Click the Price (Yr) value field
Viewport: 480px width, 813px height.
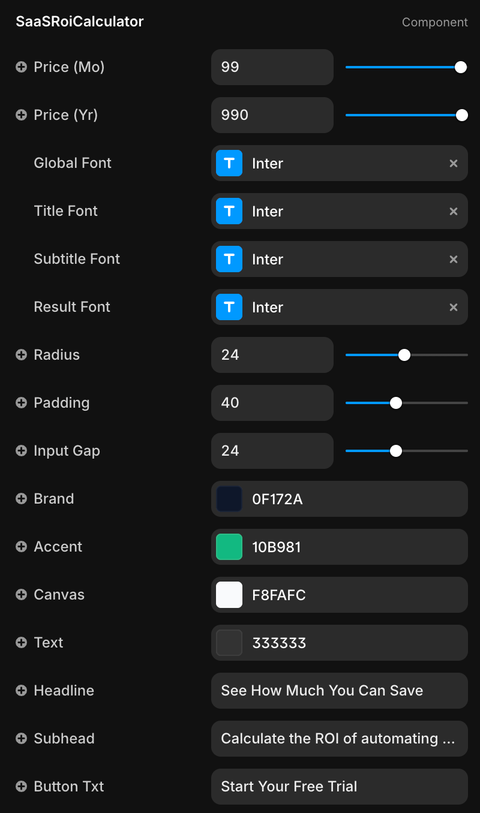pos(272,115)
